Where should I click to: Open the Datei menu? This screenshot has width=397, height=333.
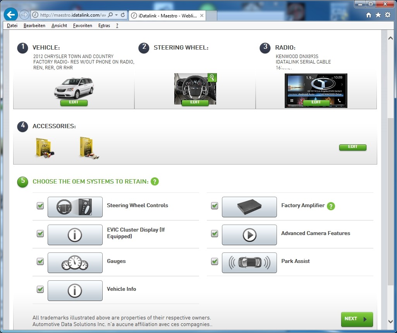[12, 26]
